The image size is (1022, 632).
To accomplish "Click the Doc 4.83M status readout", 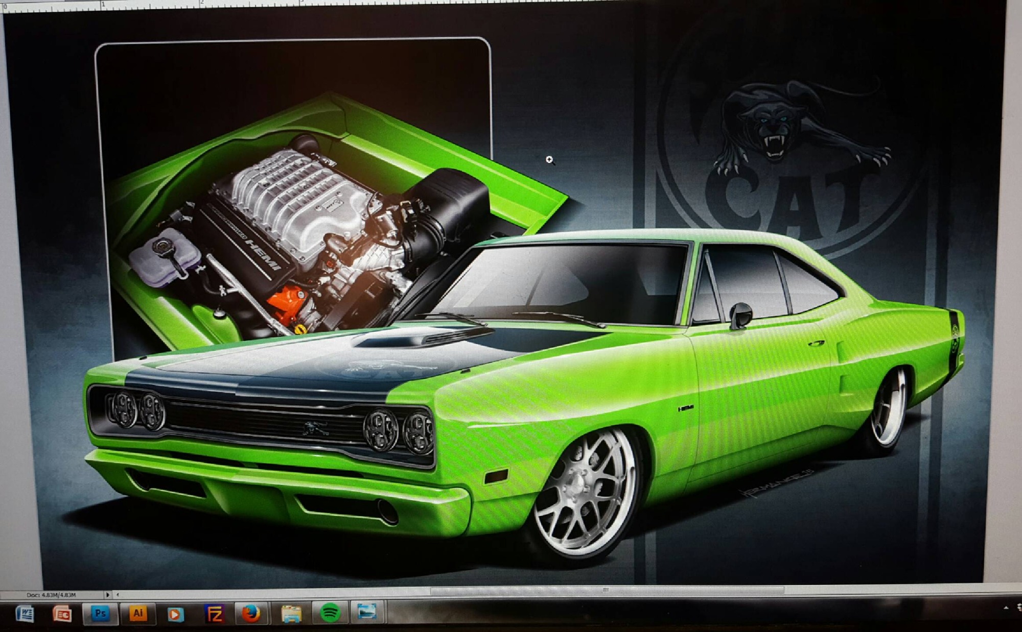I will [51, 595].
